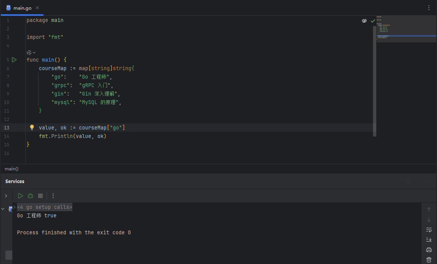Open Services toolbar more actions menu
Viewport: 437px width, 264px height.
click(x=53, y=196)
